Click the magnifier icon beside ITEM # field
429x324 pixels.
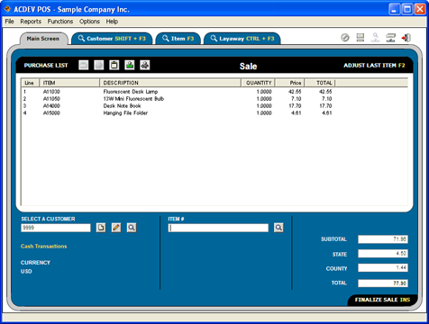278,228
